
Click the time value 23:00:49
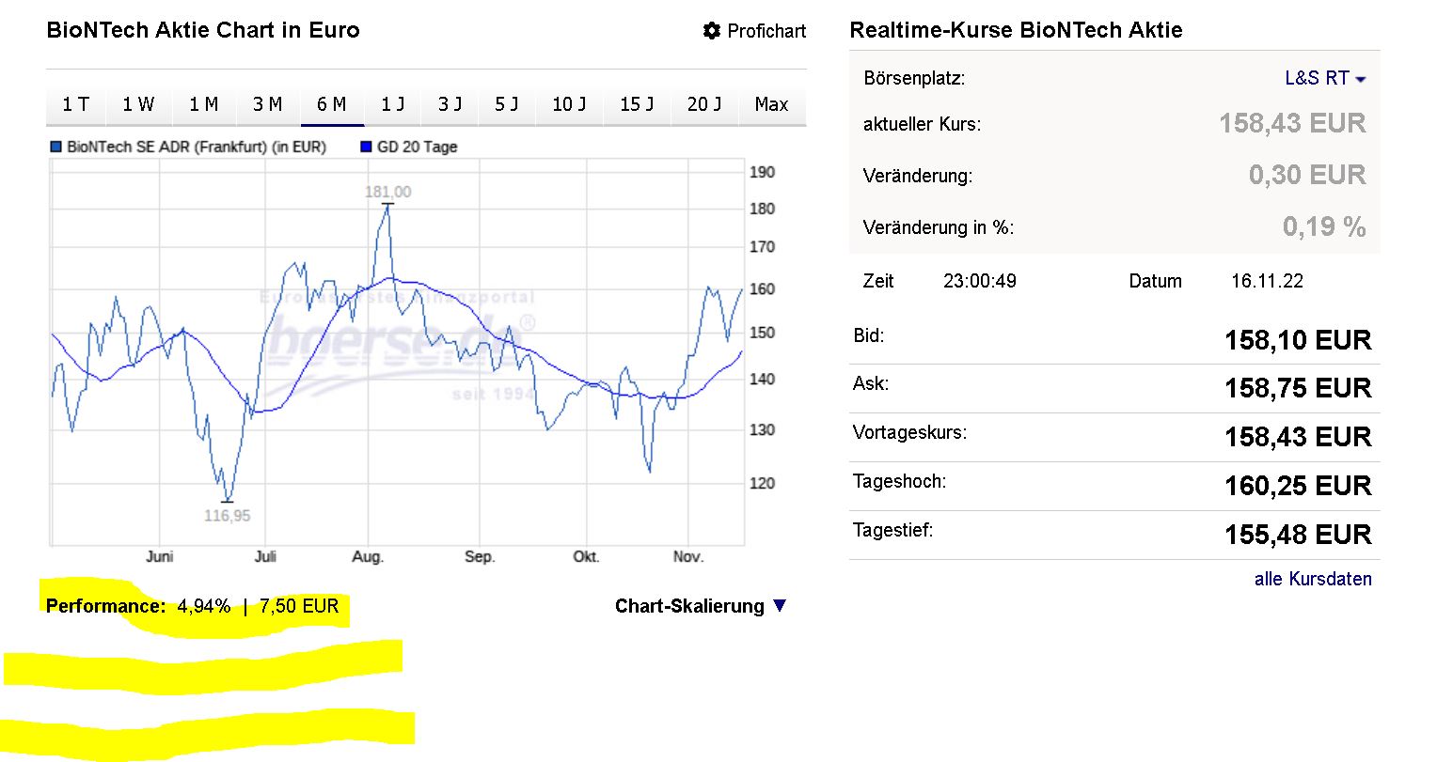click(980, 281)
